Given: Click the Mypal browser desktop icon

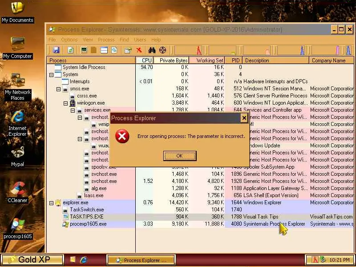Looking at the screenshot, I should click(17, 157).
